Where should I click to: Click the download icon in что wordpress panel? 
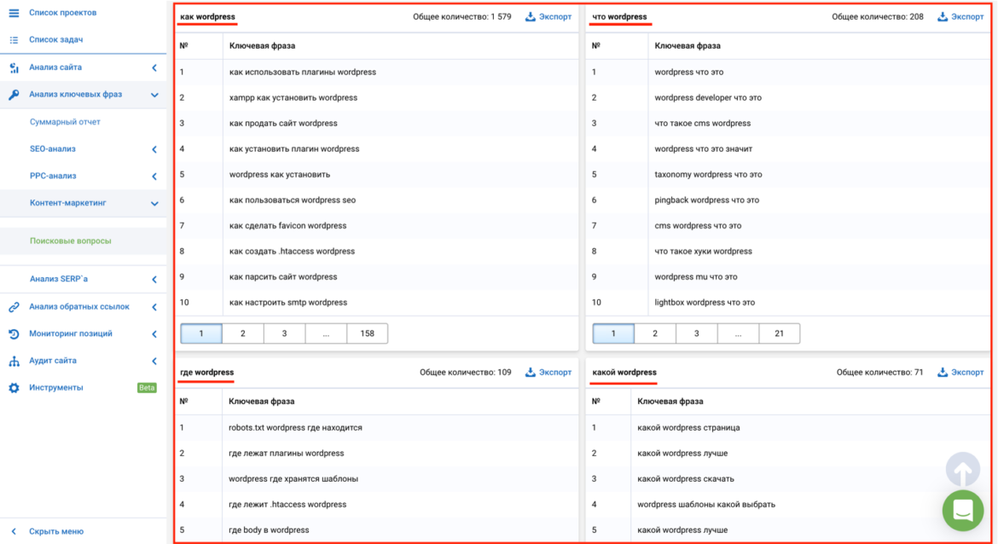(943, 16)
